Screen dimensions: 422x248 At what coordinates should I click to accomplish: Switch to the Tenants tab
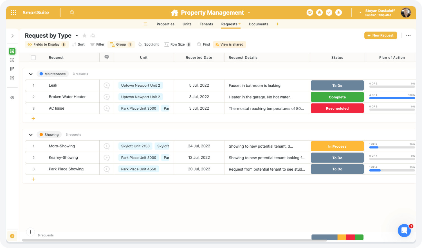click(206, 24)
